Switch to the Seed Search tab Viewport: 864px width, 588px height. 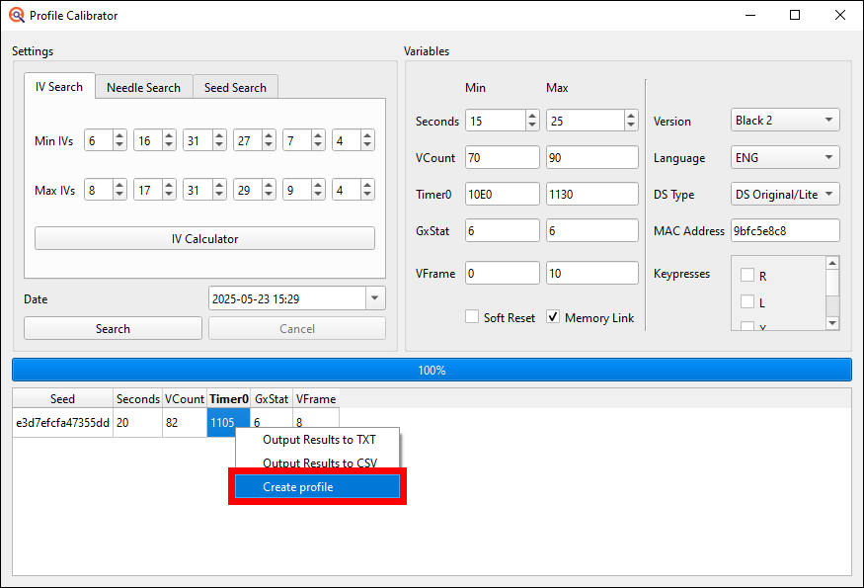[235, 87]
